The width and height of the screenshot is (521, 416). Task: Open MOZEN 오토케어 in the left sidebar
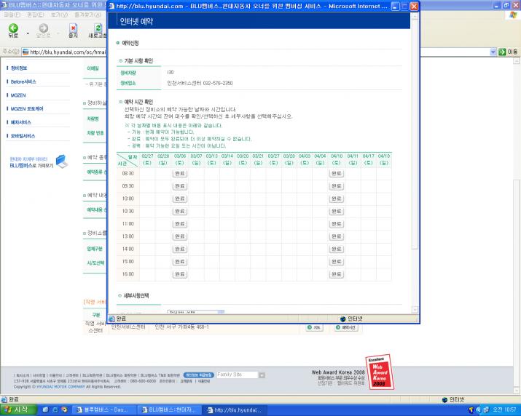point(27,109)
